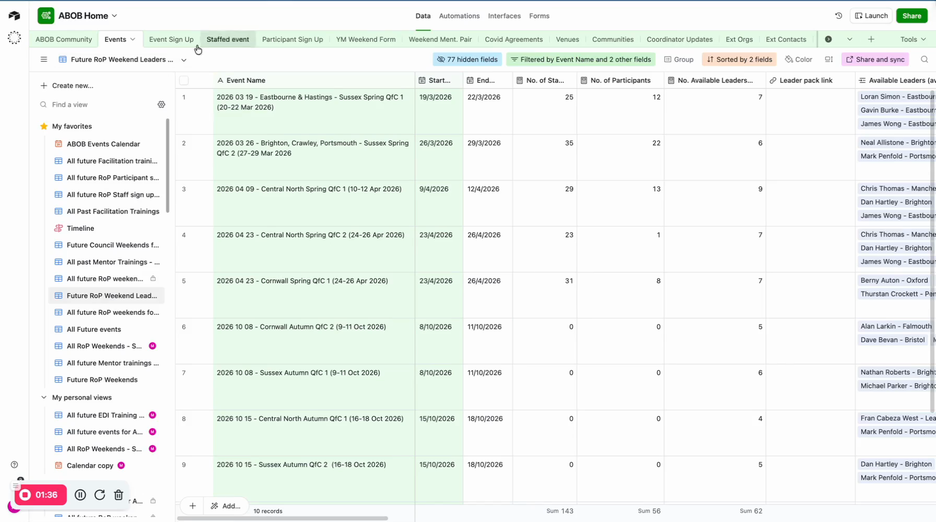Open the Color records option
The width and height of the screenshot is (936, 522).
point(799,60)
